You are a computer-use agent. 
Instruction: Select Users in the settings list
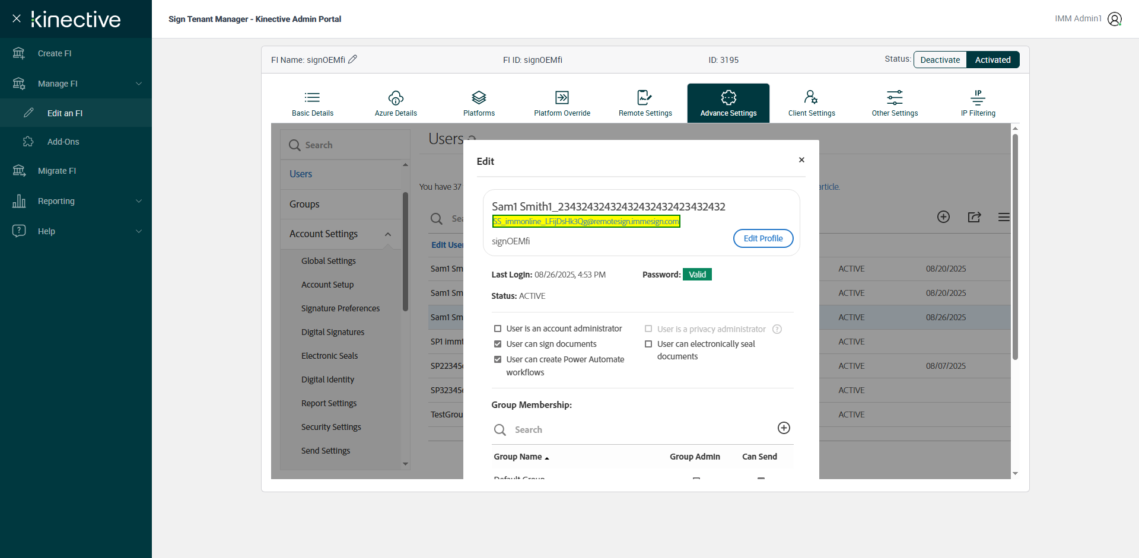click(341, 174)
